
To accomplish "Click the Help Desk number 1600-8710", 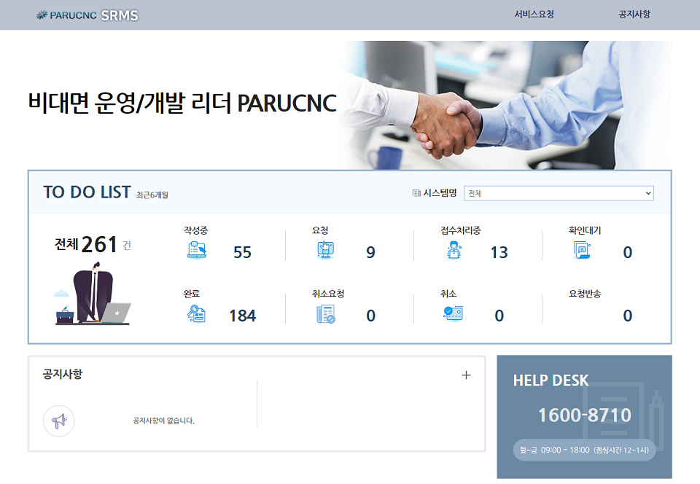I will click(x=584, y=415).
